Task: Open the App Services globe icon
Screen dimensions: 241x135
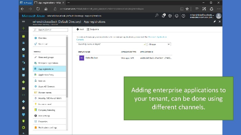Action: point(23,49)
